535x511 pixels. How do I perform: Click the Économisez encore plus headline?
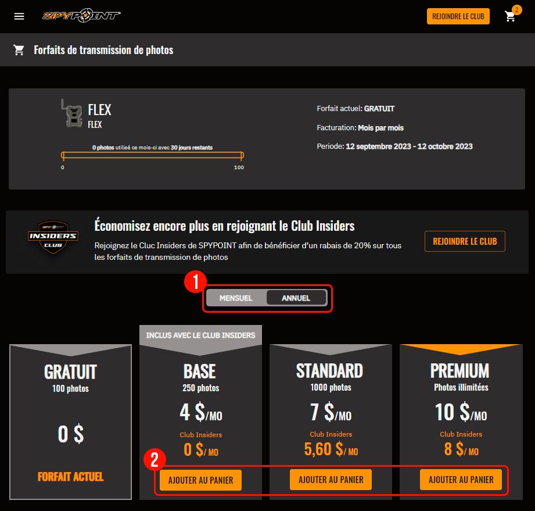click(x=224, y=226)
